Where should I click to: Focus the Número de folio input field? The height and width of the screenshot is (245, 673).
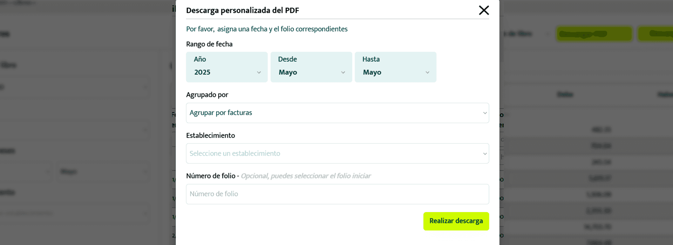(x=338, y=194)
